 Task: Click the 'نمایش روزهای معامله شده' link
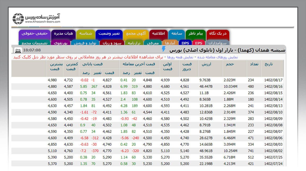click(x=218, y=57)
